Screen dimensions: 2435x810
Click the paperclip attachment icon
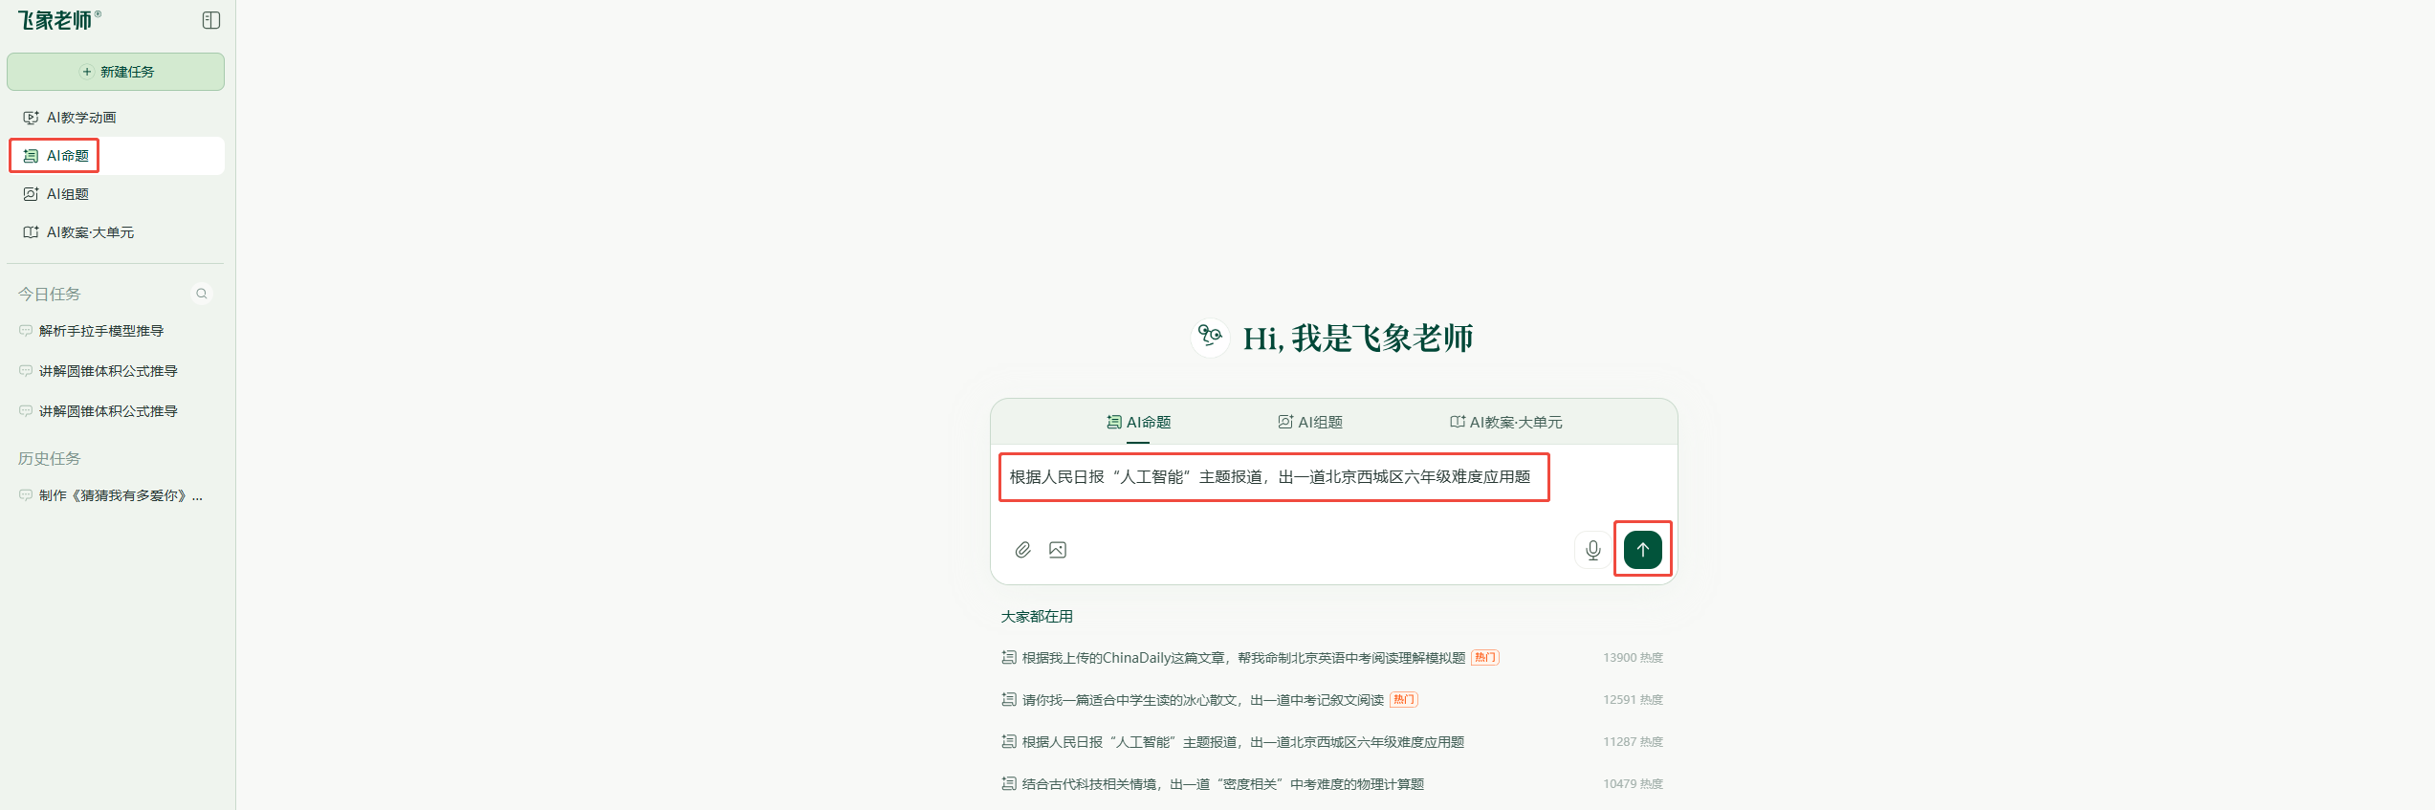click(x=1022, y=550)
